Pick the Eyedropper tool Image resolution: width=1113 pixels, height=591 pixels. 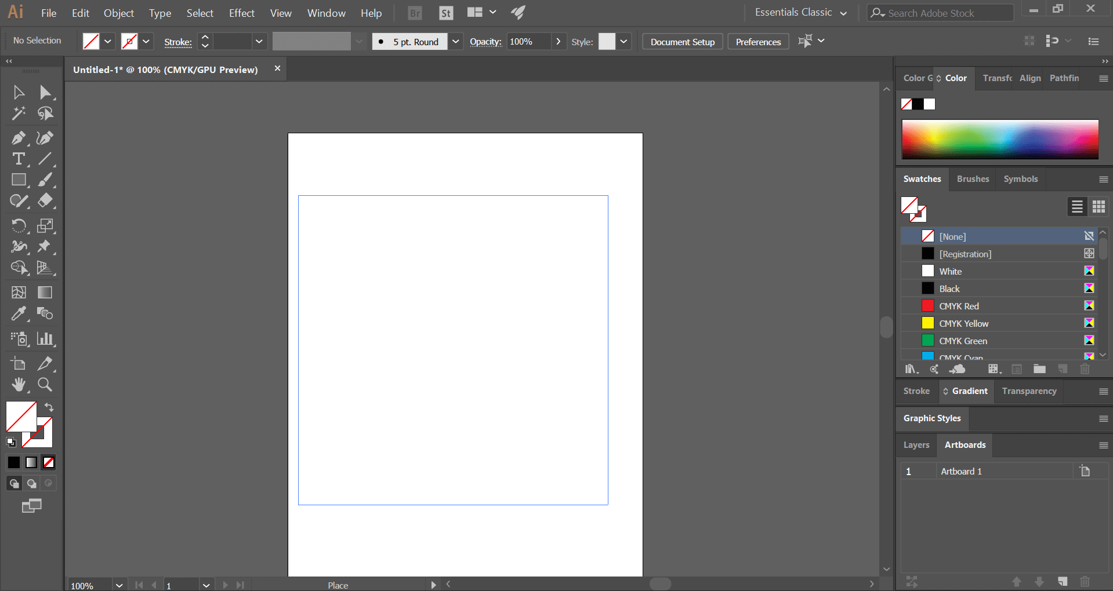pos(18,313)
